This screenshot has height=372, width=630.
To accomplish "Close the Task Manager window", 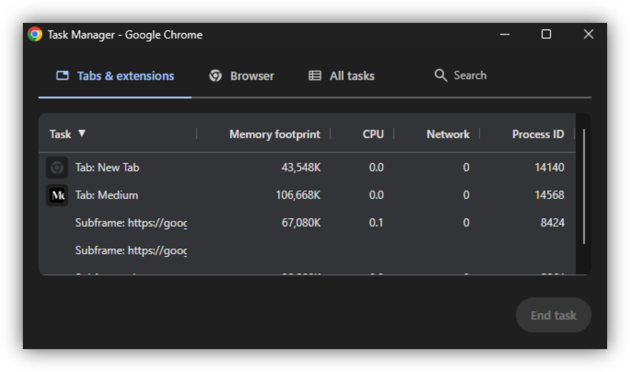I will (x=589, y=34).
